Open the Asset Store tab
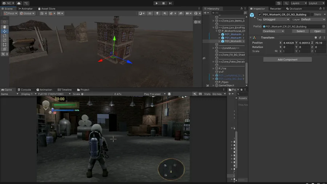 point(47,9)
